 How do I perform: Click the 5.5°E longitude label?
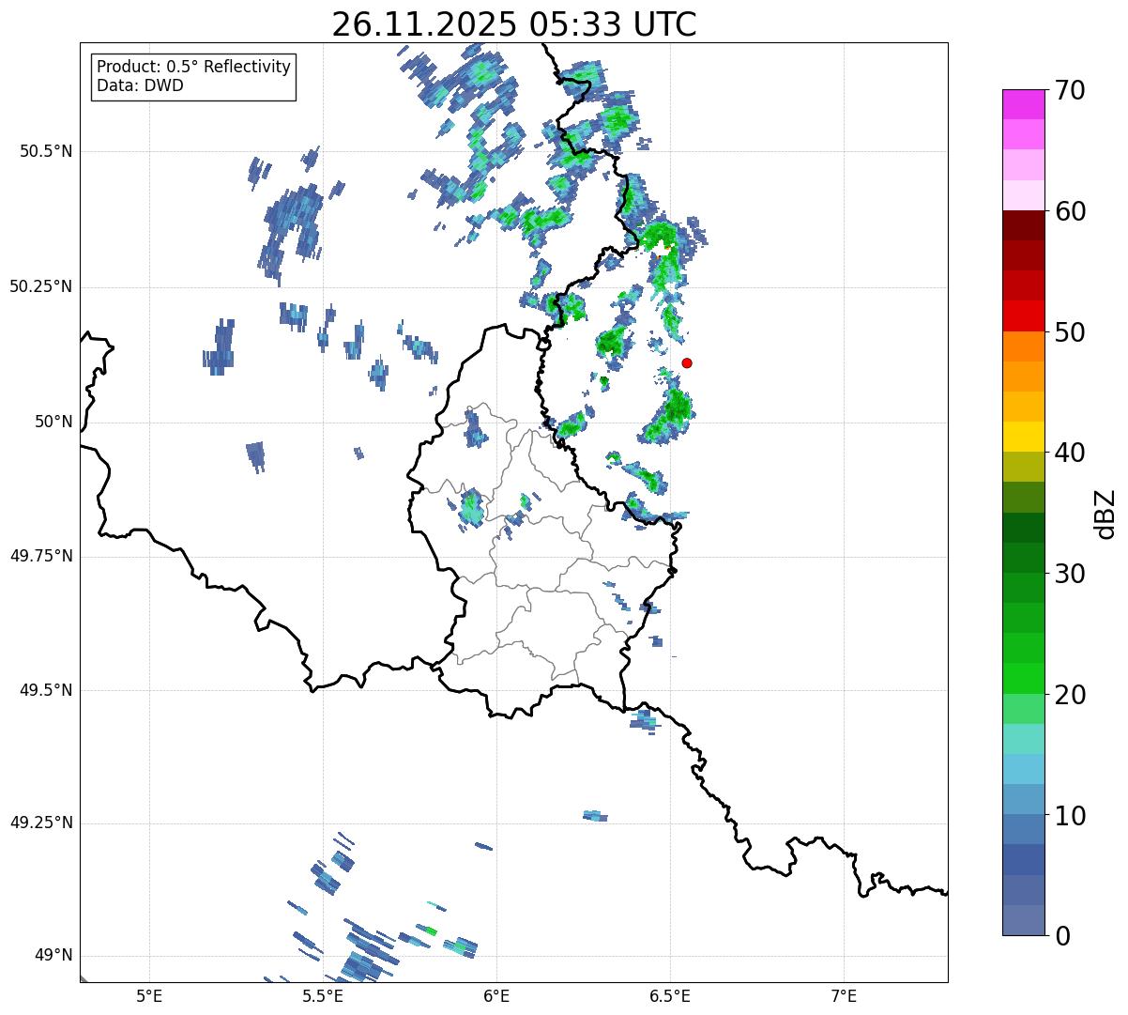[323, 995]
